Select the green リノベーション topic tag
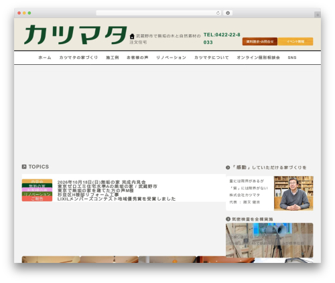The image size is (335, 283). [37, 194]
